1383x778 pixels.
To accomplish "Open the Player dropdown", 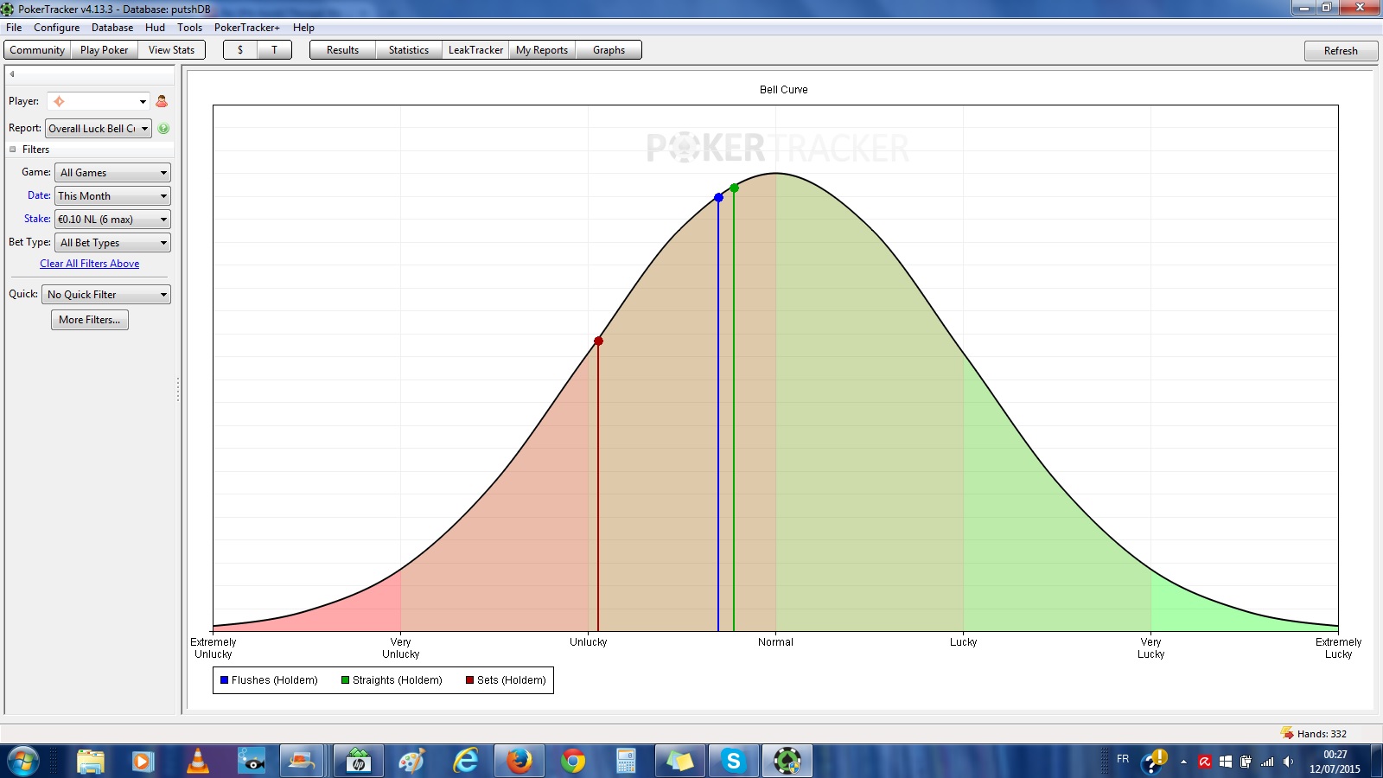I will (99, 101).
